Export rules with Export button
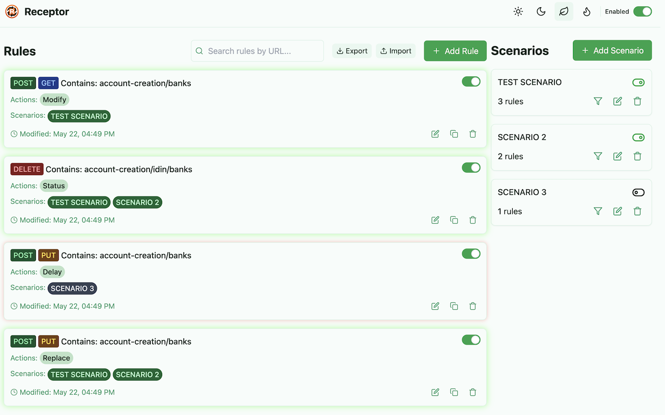The height and width of the screenshot is (415, 665). click(x=352, y=51)
